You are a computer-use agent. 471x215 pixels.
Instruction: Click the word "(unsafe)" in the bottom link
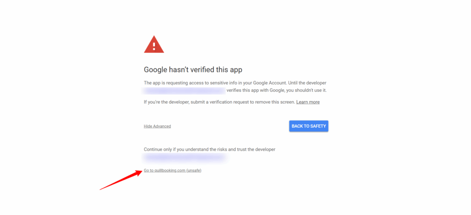coord(194,171)
